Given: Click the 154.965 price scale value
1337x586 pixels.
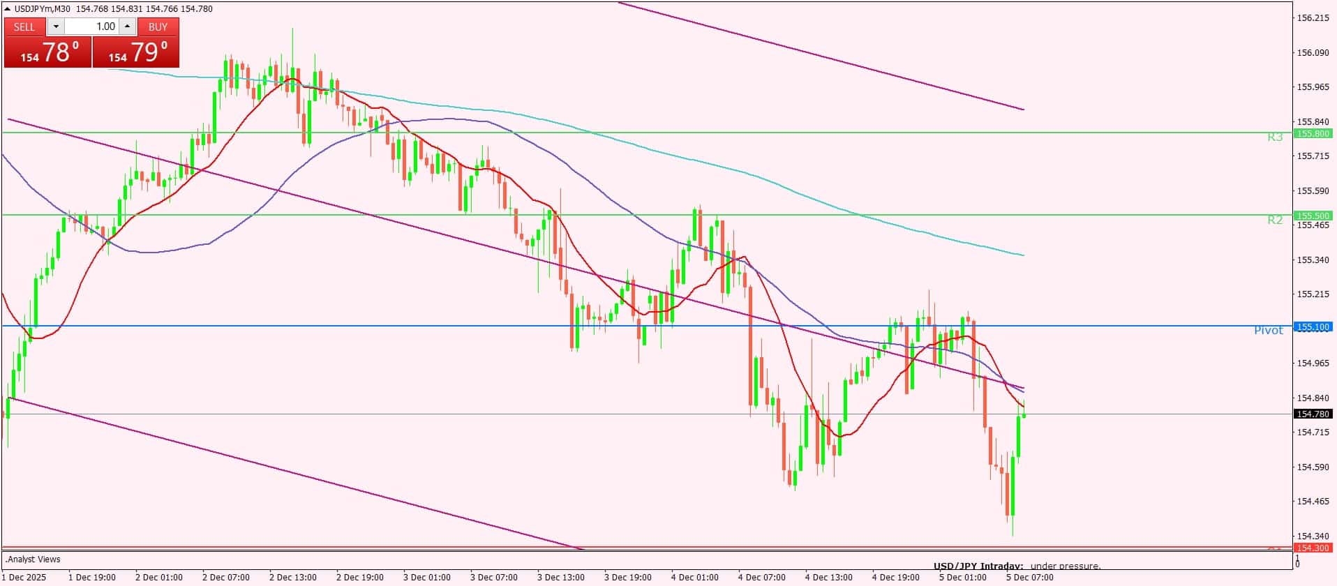Looking at the screenshot, I should click(x=1313, y=363).
